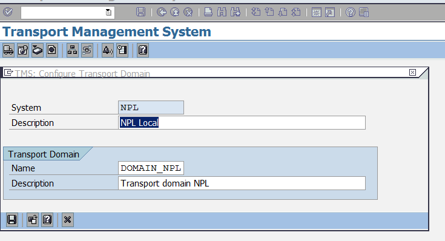The width and height of the screenshot is (445, 241).
Task: Click the System field showing NPL
Action: tap(151, 108)
